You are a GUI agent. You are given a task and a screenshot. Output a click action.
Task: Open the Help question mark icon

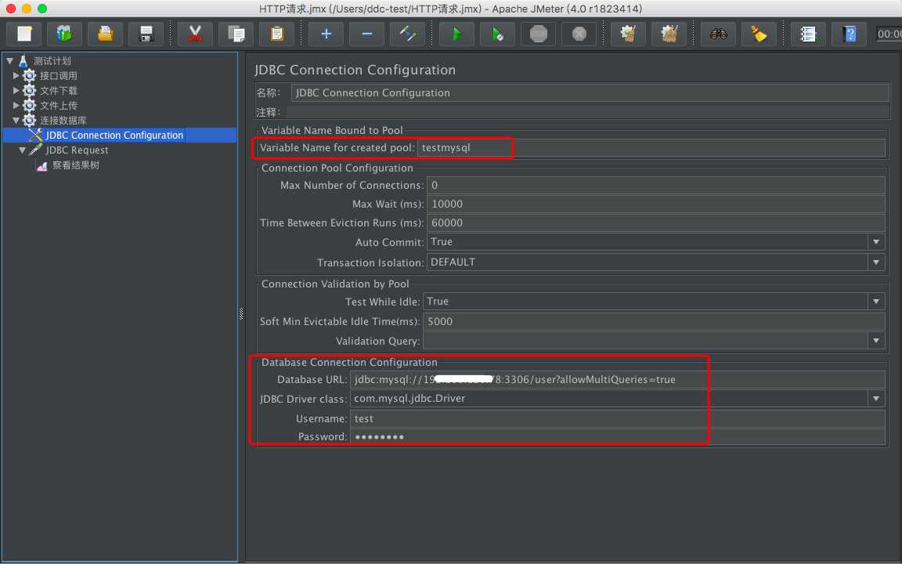849,34
